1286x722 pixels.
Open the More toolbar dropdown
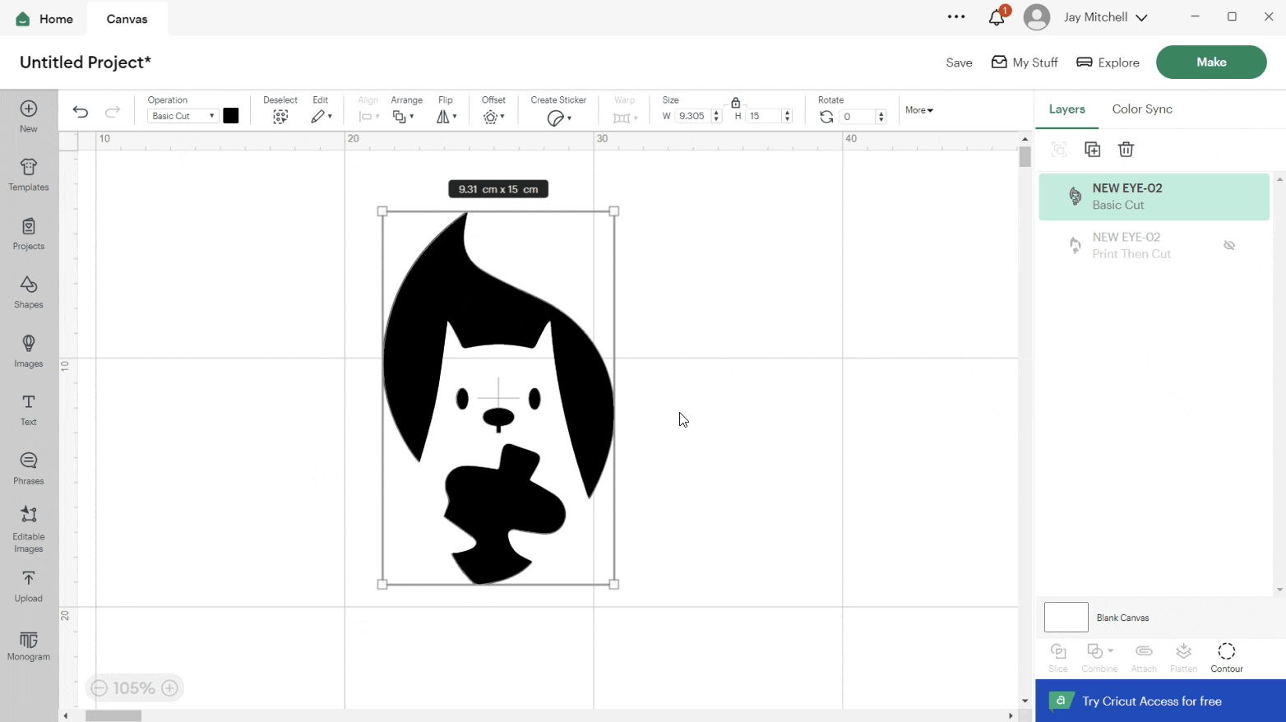[918, 110]
